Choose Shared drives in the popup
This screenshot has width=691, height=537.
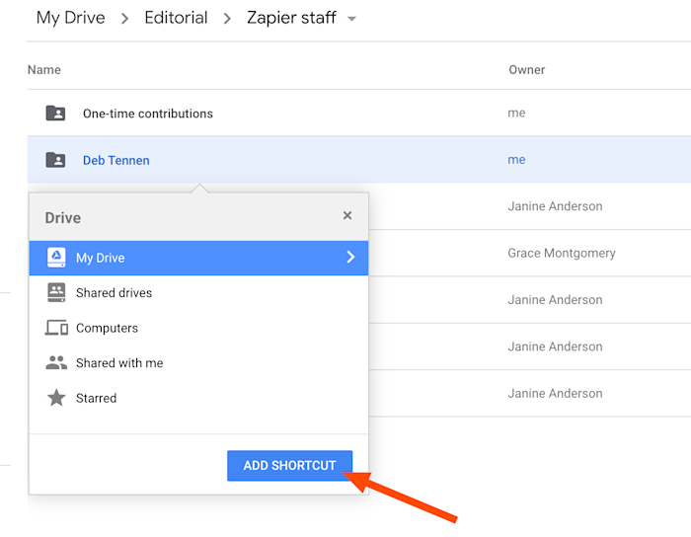[x=198, y=293]
